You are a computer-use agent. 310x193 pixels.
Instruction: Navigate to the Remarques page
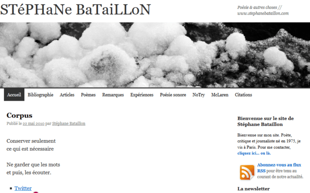click(113, 95)
